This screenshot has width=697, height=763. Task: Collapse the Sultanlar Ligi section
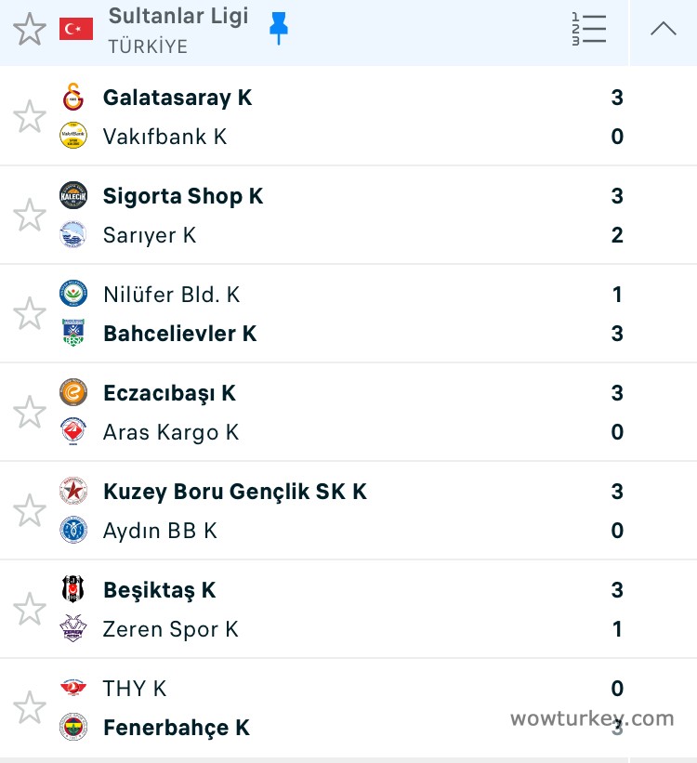point(664,30)
